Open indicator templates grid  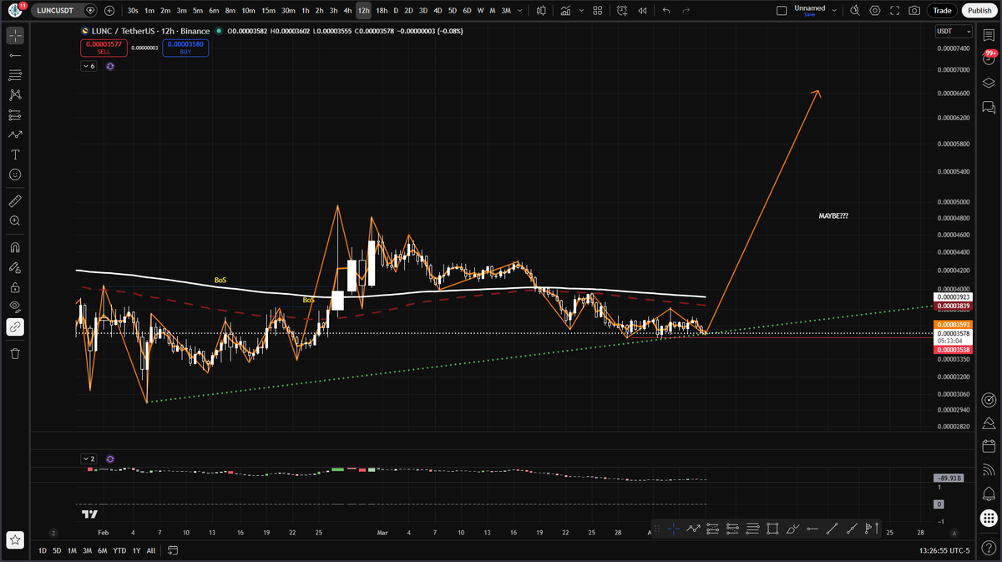click(597, 11)
